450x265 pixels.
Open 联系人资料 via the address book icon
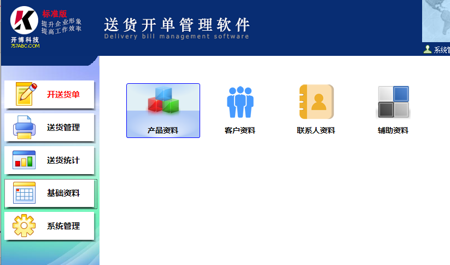[316, 102]
